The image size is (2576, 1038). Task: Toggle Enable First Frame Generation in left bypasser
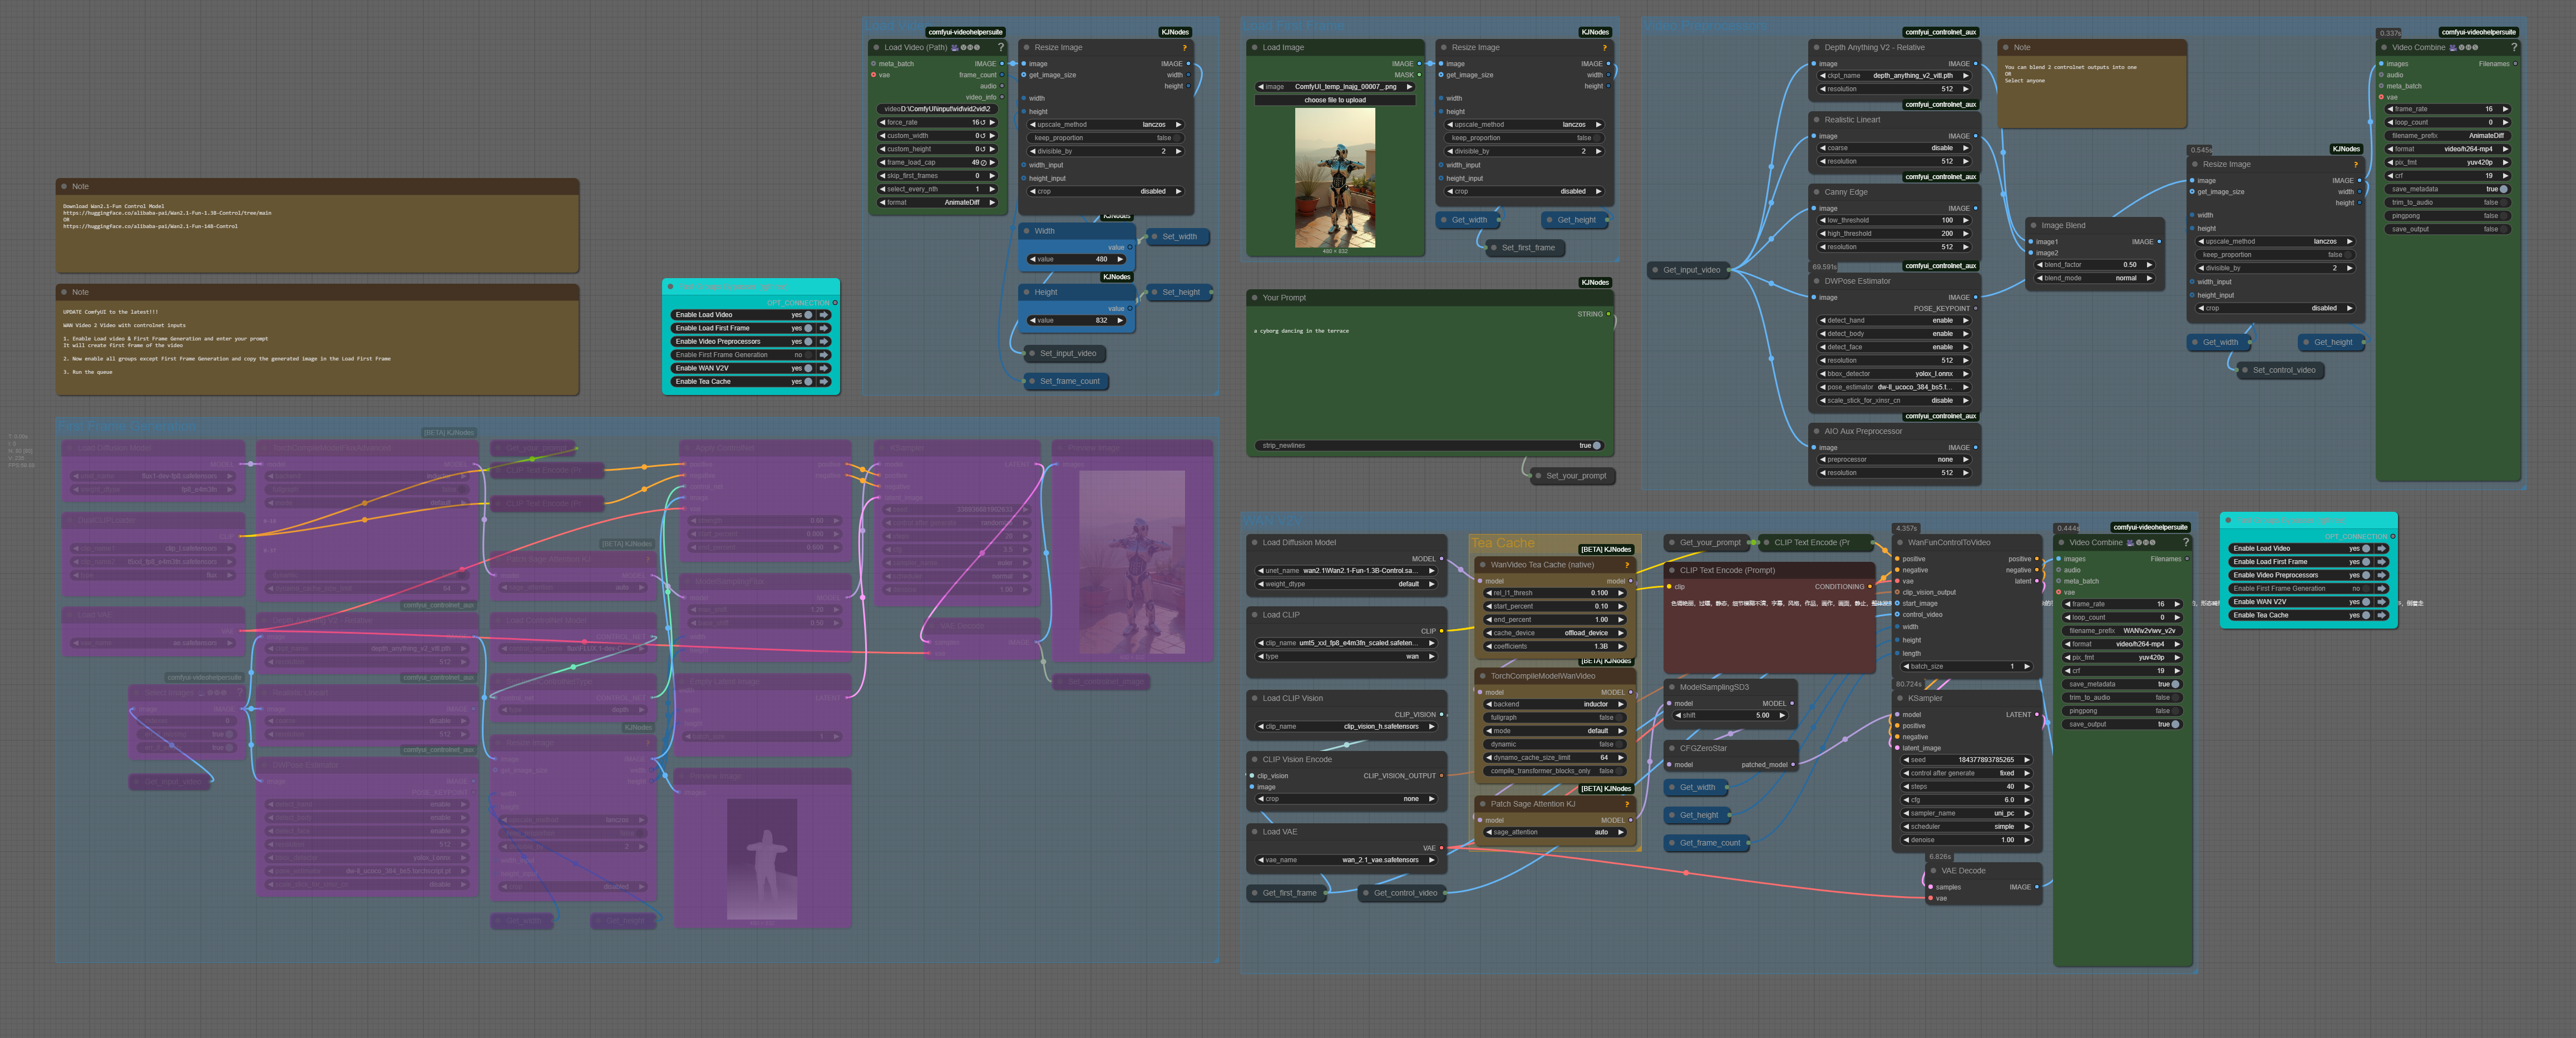pos(808,355)
